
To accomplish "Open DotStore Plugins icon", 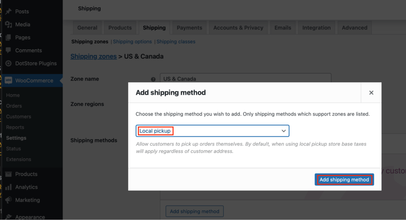I will click(9, 63).
